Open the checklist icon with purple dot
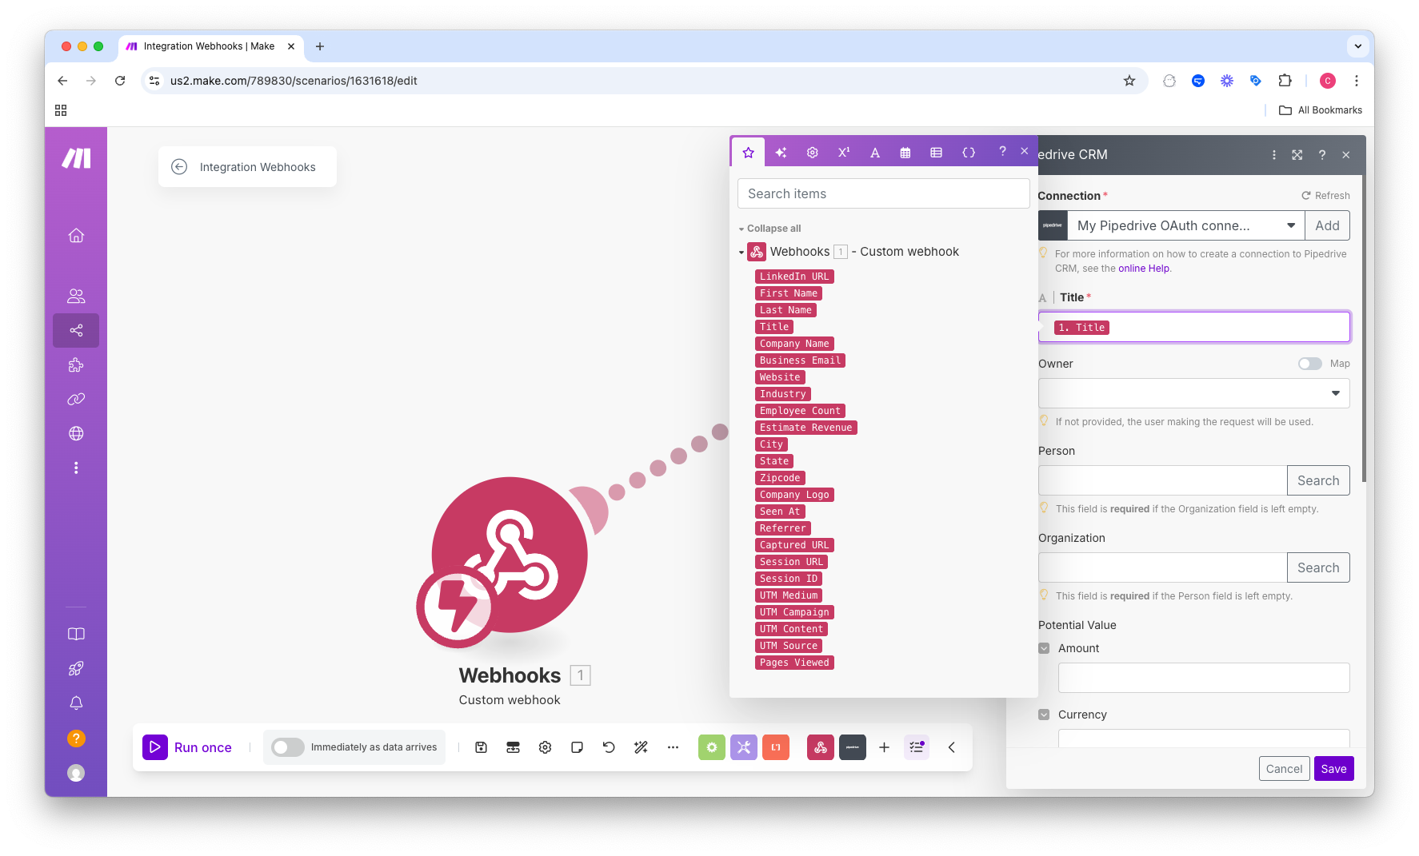This screenshot has height=856, width=1419. click(917, 747)
